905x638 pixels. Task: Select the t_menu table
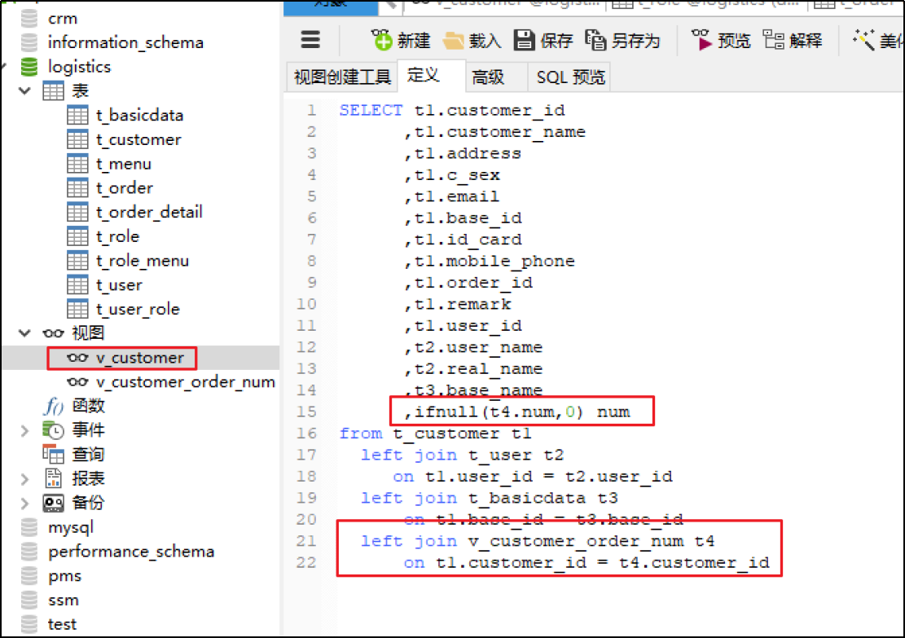[x=123, y=164]
